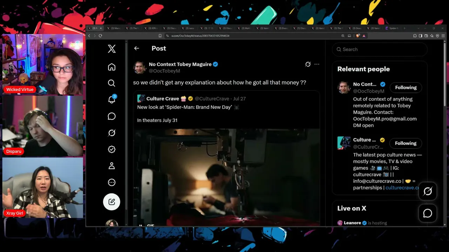This screenshot has width=449, height=252.
Task: Close the active X browser tab
Action: pos(101,28)
